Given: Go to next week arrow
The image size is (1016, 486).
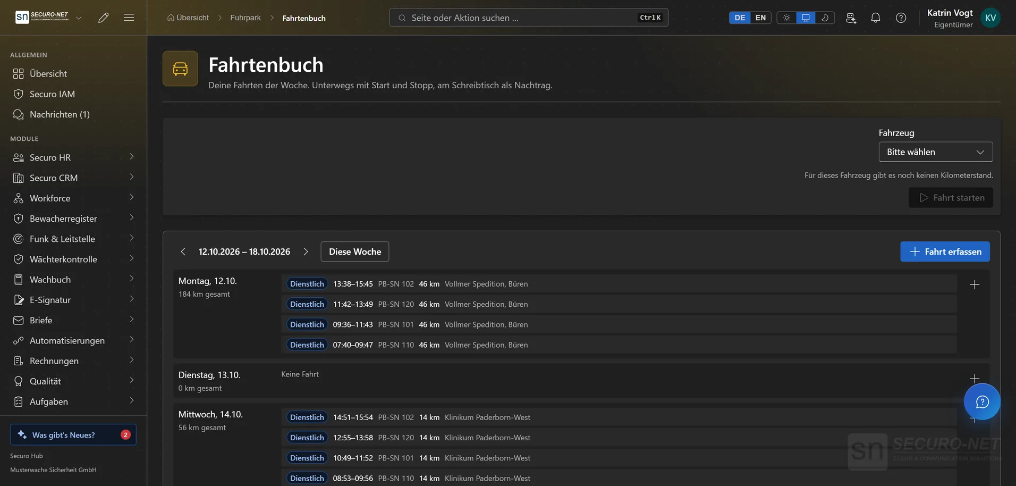Looking at the screenshot, I should click(x=306, y=252).
